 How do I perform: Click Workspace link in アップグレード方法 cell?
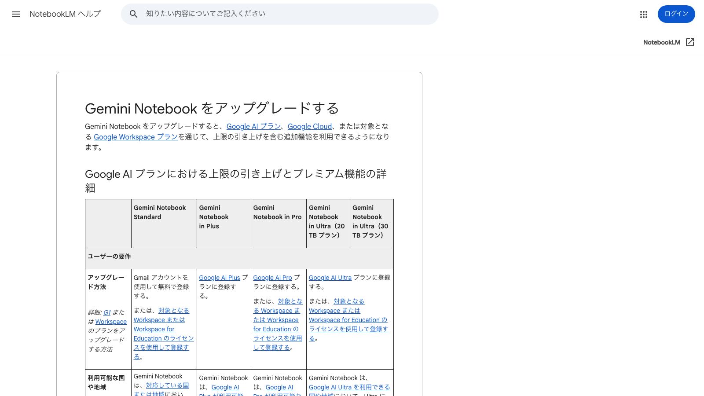tap(111, 322)
